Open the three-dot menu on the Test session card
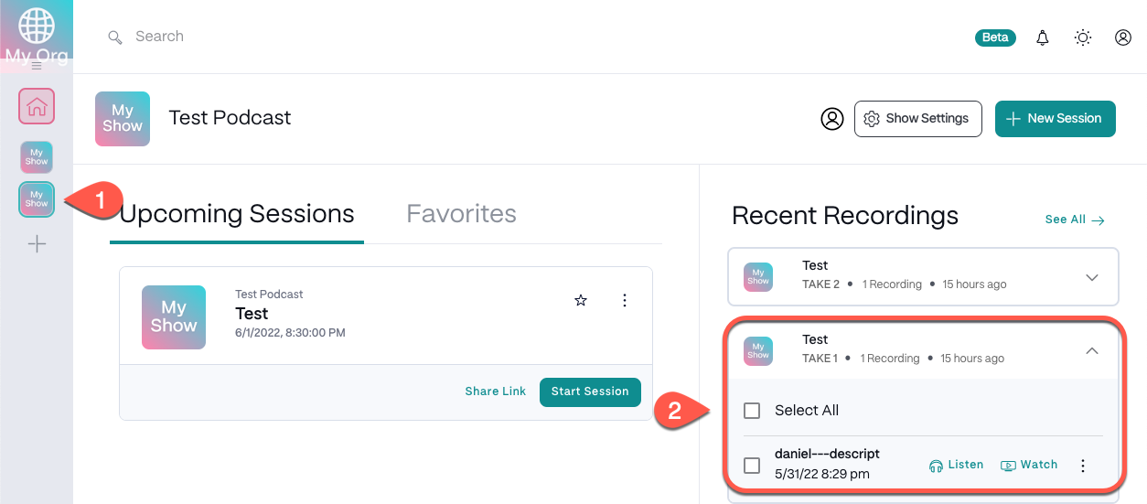This screenshot has width=1147, height=504. click(625, 300)
